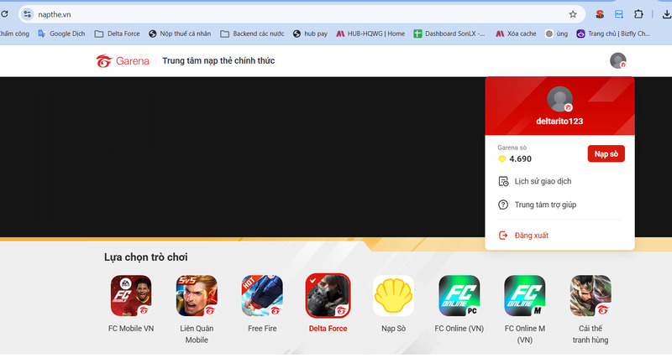
Task: Bookmark this page with the star icon
Action: pyautogui.click(x=573, y=14)
